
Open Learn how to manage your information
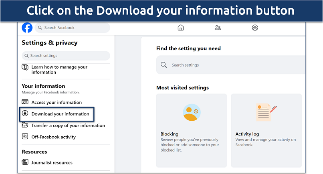(59, 70)
